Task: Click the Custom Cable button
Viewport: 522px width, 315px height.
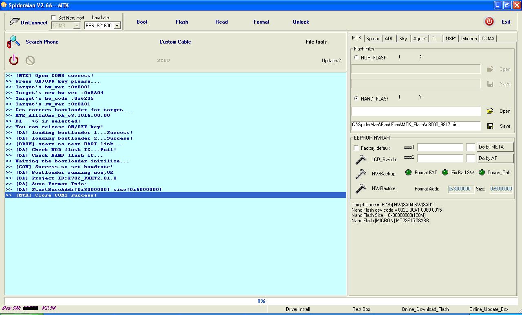Action: 175,42
